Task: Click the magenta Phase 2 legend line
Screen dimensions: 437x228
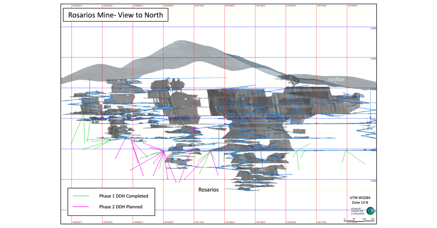Action: click(81, 207)
